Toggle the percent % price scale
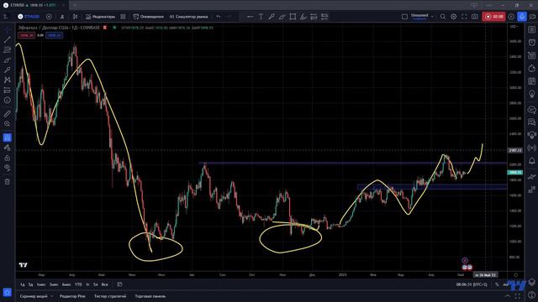Image resolution: width=538 pixels, height=302 pixels. point(497,284)
